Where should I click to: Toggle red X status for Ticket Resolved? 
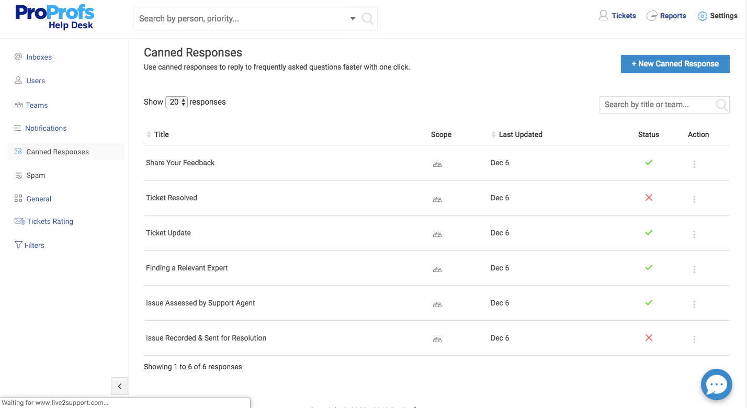click(649, 198)
